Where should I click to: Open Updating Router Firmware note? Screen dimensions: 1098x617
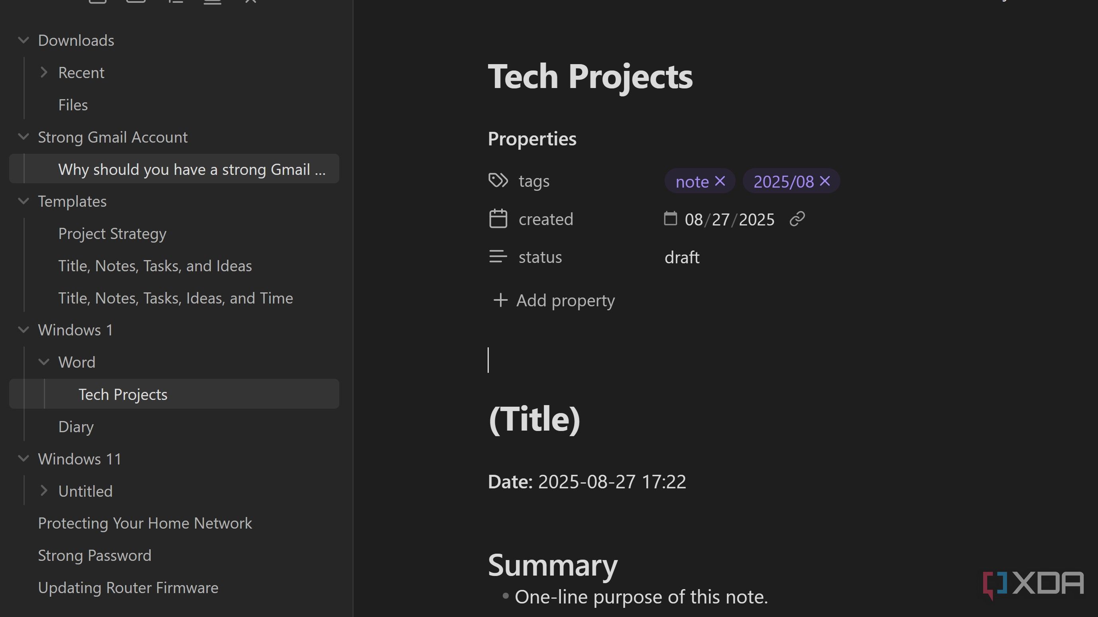[128, 588]
